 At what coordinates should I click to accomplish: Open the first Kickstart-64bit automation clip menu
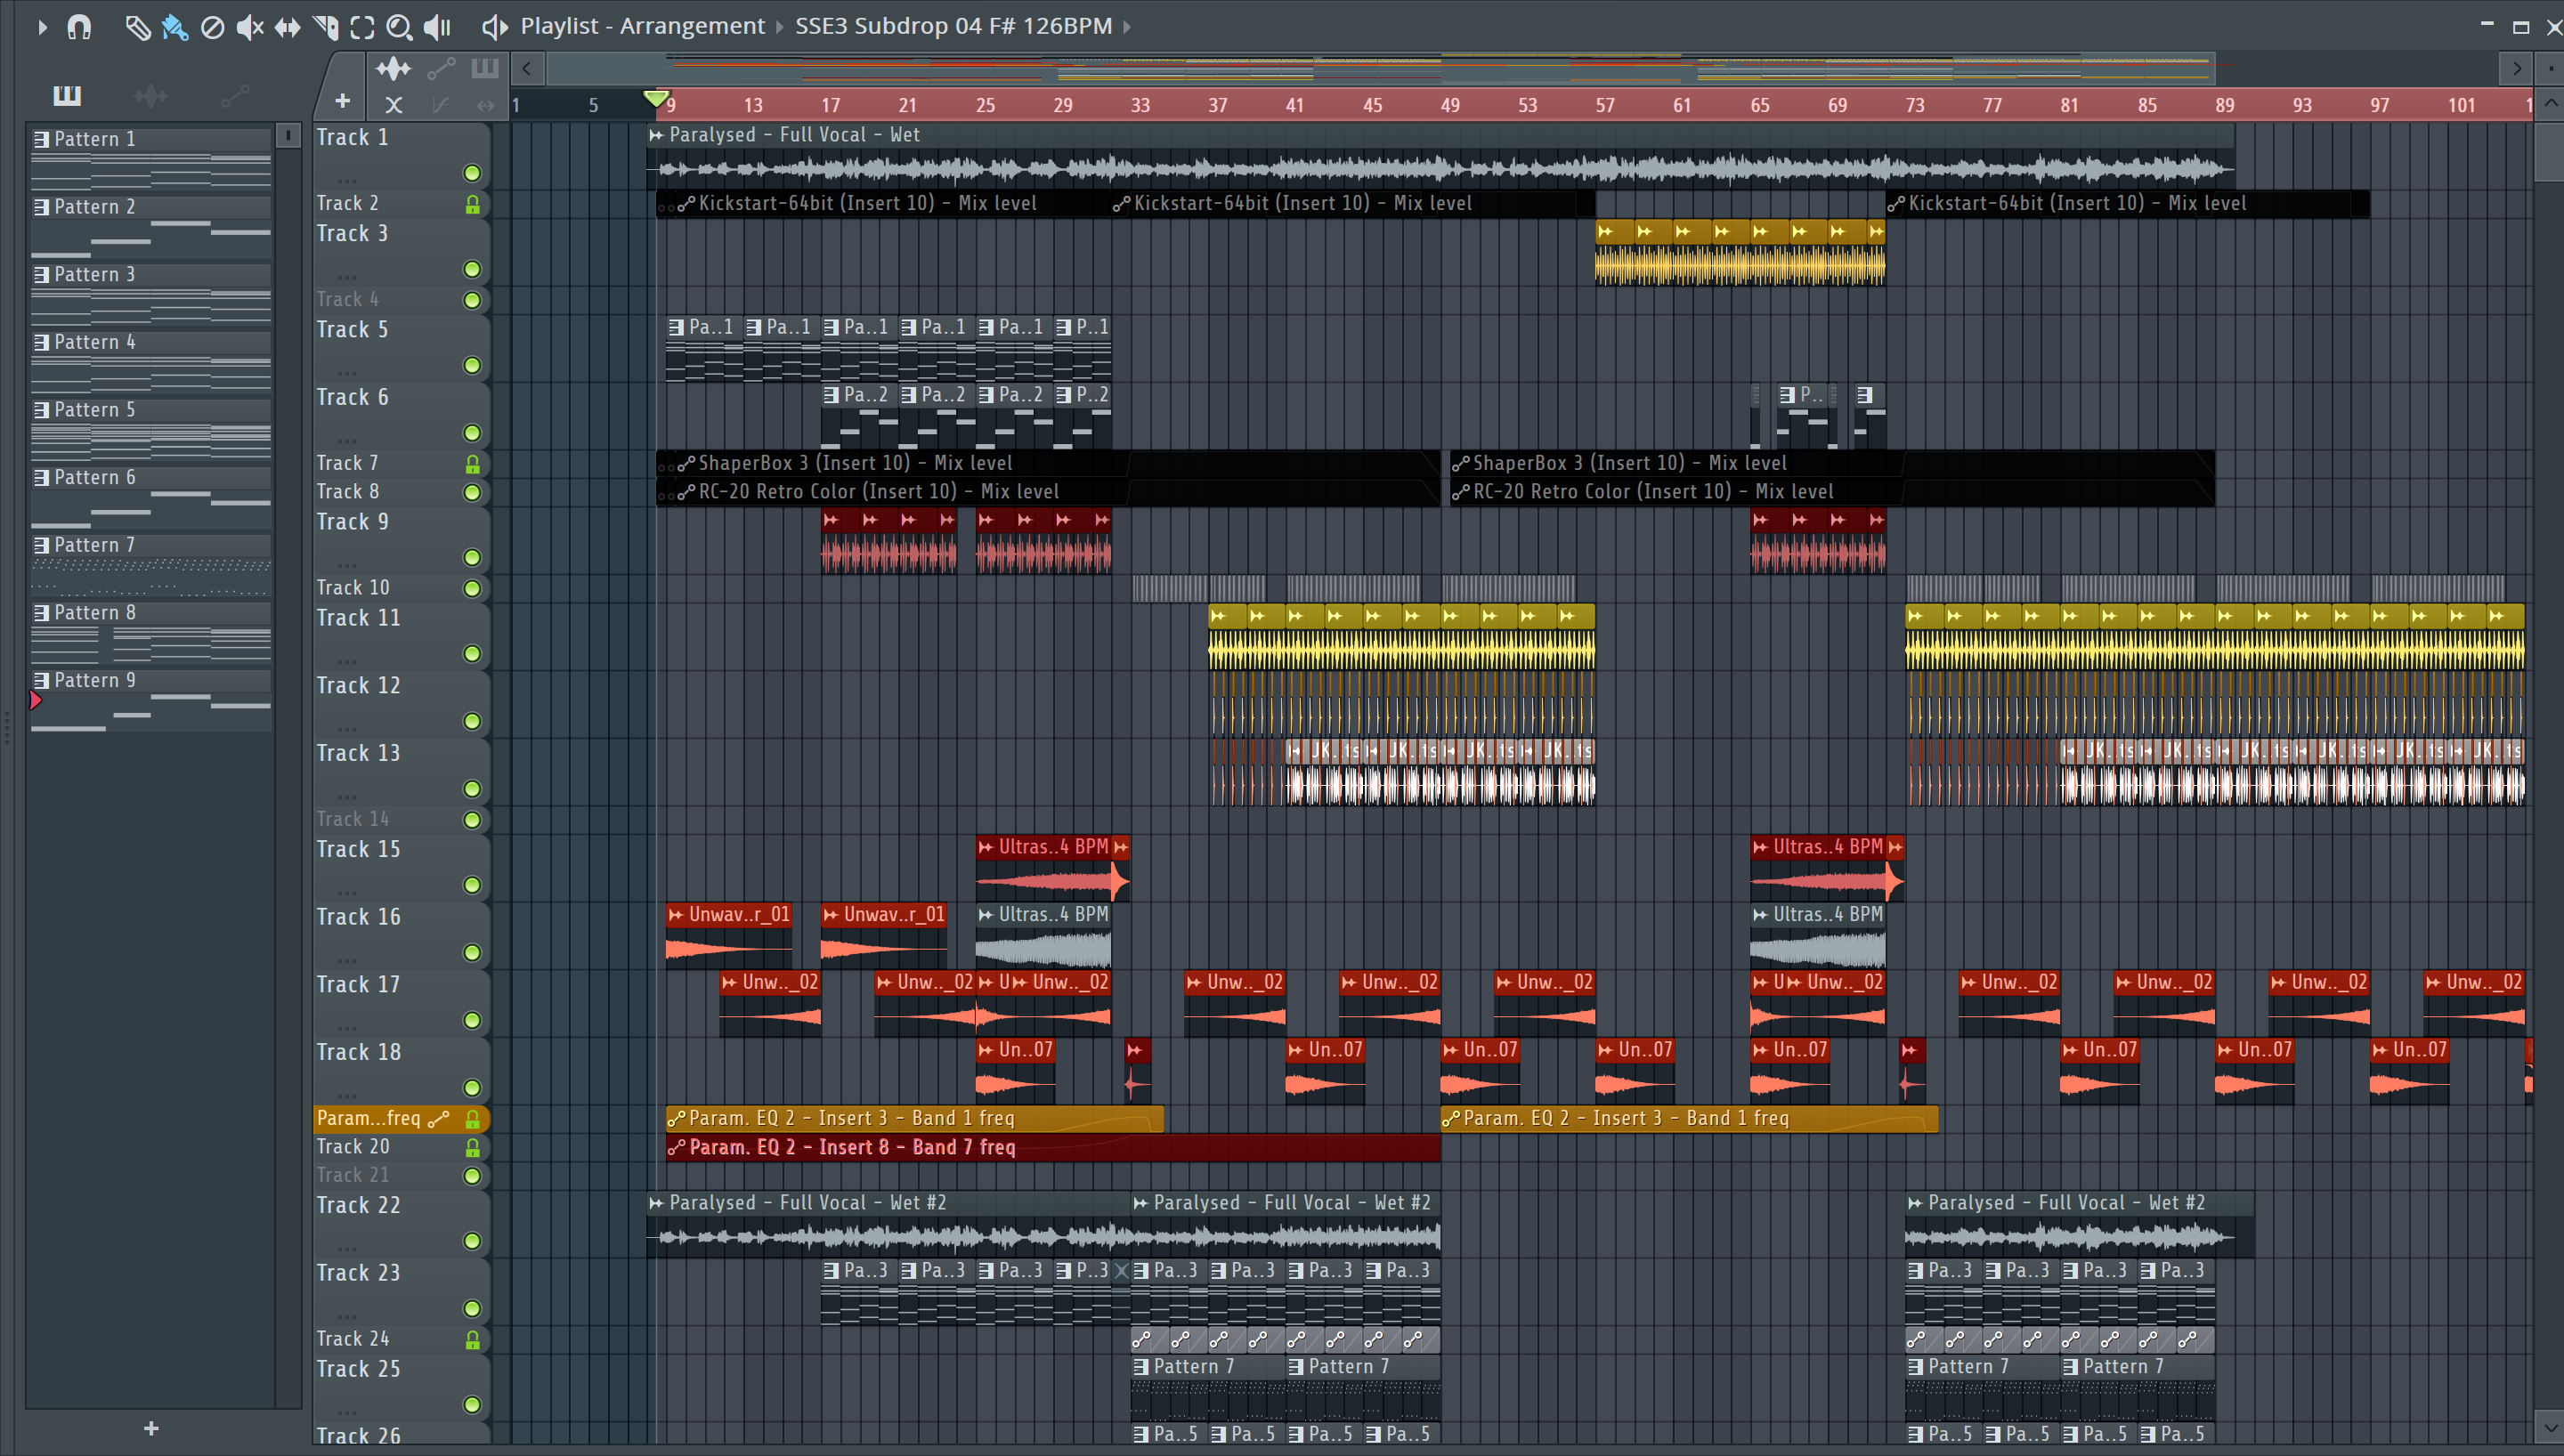tap(686, 204)
